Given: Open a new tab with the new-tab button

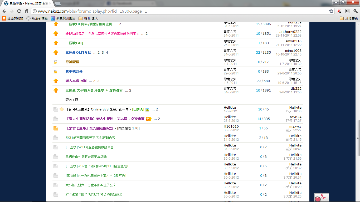Looking at the screenshot, I should coord(58,3).
